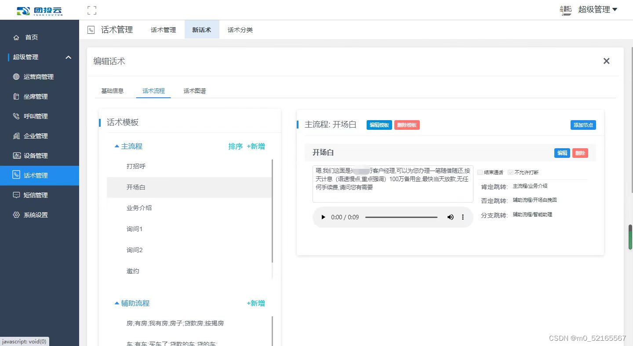Viewport: 633px width, 346px height.
Task: Click the phone icon for 呼叫管理
Action: [17, 116]
